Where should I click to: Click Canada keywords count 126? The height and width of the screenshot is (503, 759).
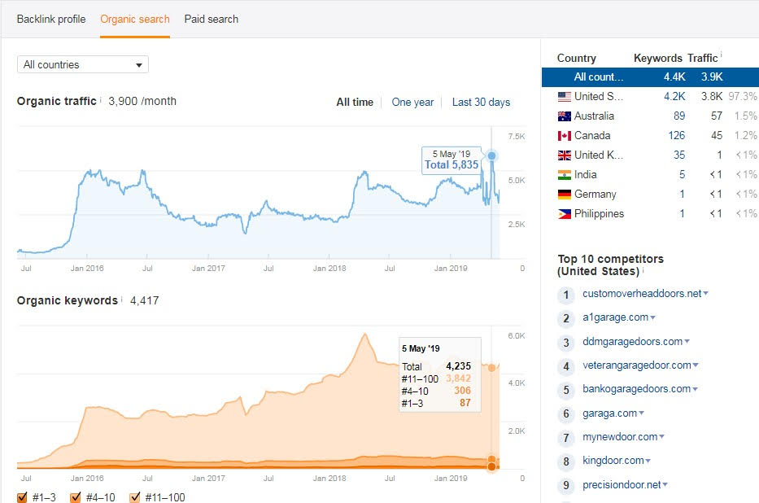(x=677, y=136)
